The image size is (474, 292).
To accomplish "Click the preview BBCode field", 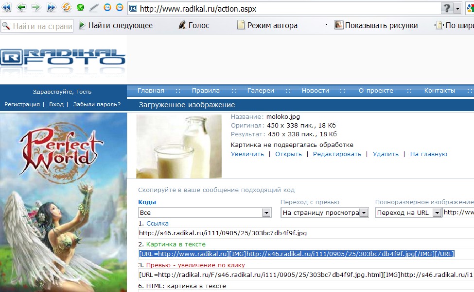I will (x=306, y=275).
